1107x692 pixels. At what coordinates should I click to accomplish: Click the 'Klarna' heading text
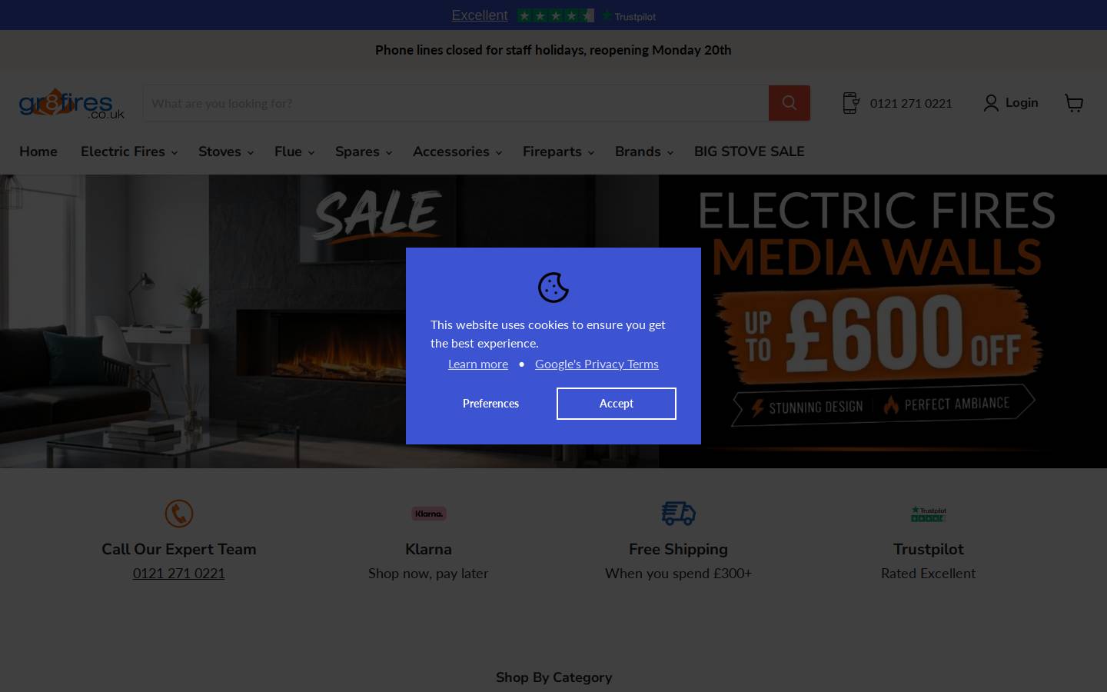429,549
